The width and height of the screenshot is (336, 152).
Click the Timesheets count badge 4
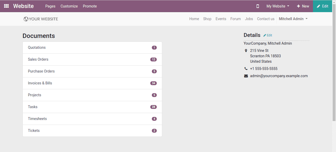point(154,119)
